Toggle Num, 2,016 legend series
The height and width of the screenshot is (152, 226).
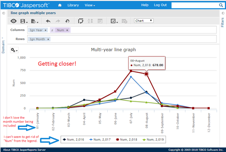[x=73, y=139]
